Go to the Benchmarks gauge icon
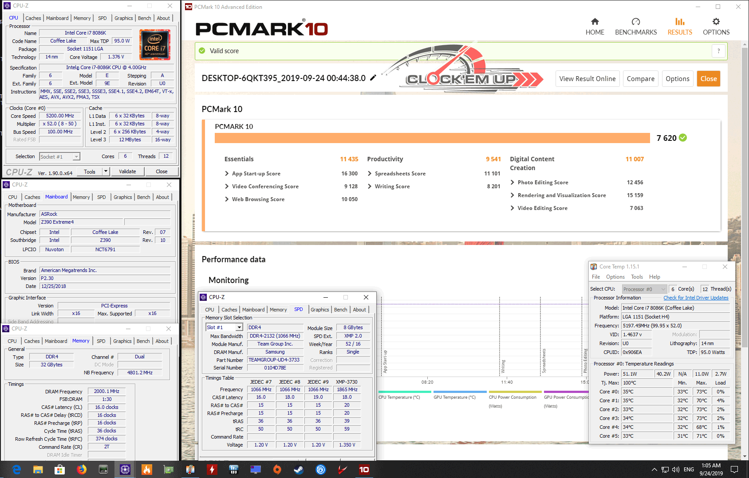The height and width of the screenshot is (478, 749). coord(635,22)
